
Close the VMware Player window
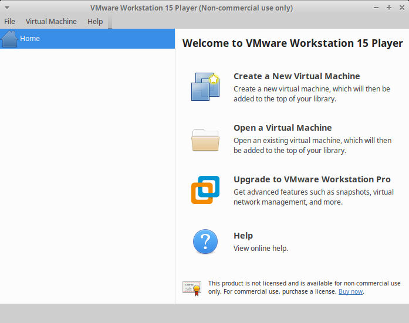[x=402, y=8]
